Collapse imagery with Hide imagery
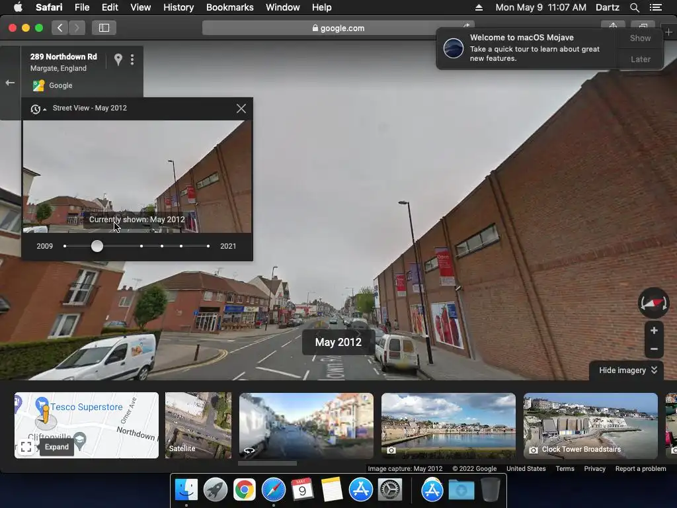The image size is (677, 508). pyautogui.click(x=628, y=370)
